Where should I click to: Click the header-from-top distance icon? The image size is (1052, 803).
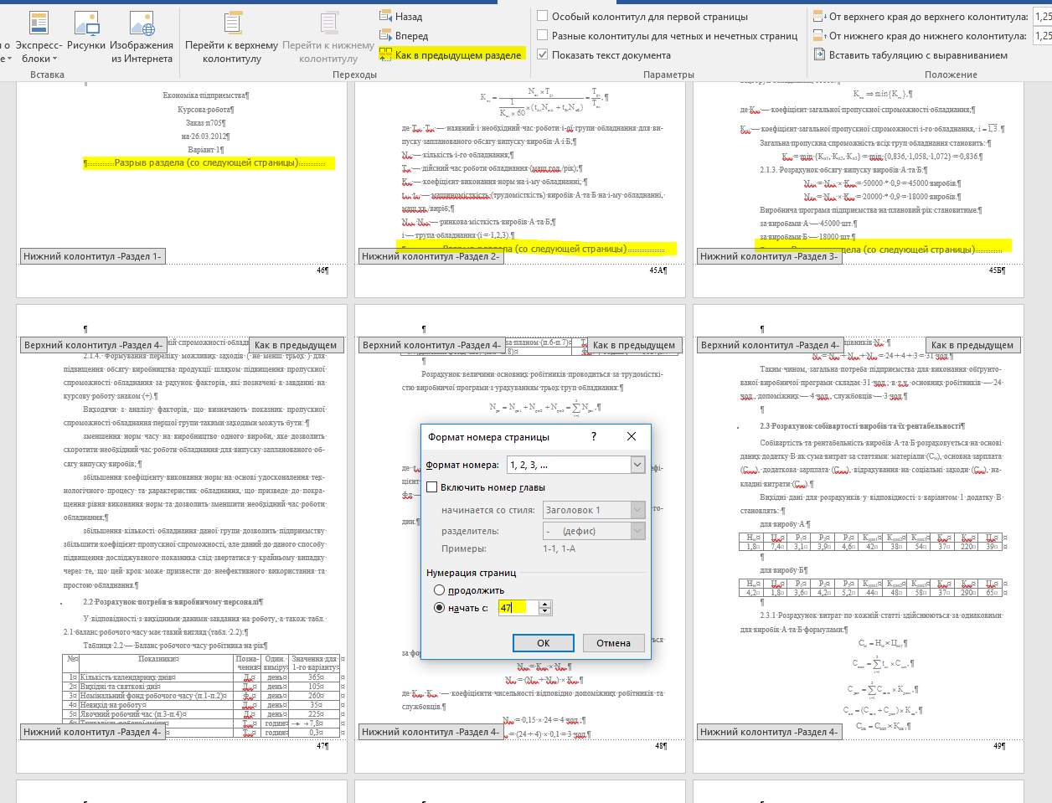[820, 16]
